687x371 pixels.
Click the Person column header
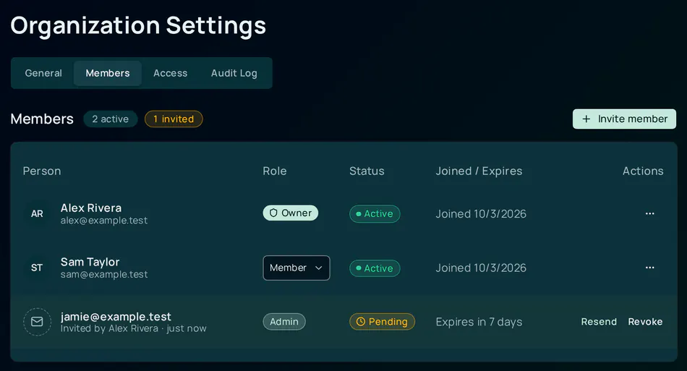(x=42, y=171)
